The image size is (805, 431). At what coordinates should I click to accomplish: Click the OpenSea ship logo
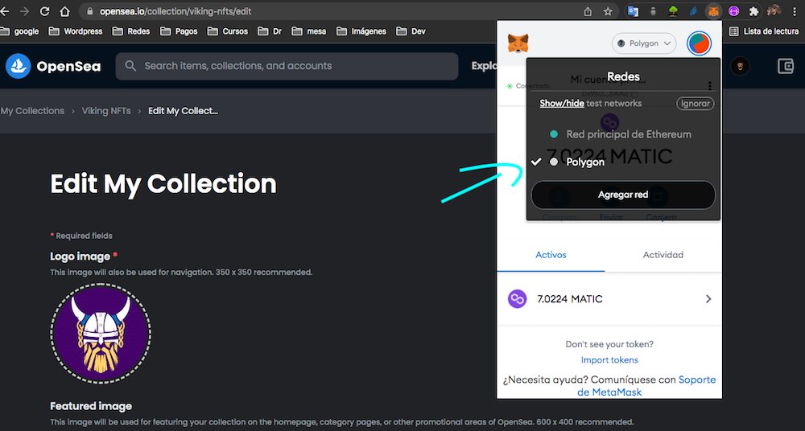point(19,66)
